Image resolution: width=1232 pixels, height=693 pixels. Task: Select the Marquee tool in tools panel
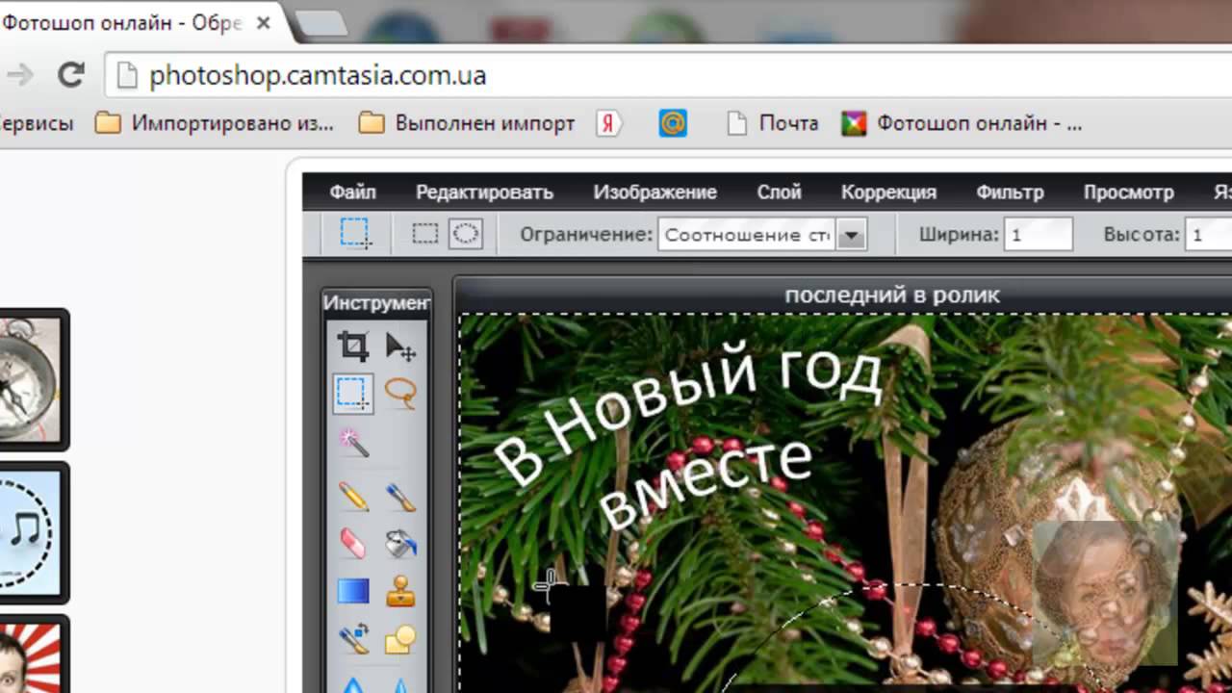pyautogui.click(x=353, y=393)
